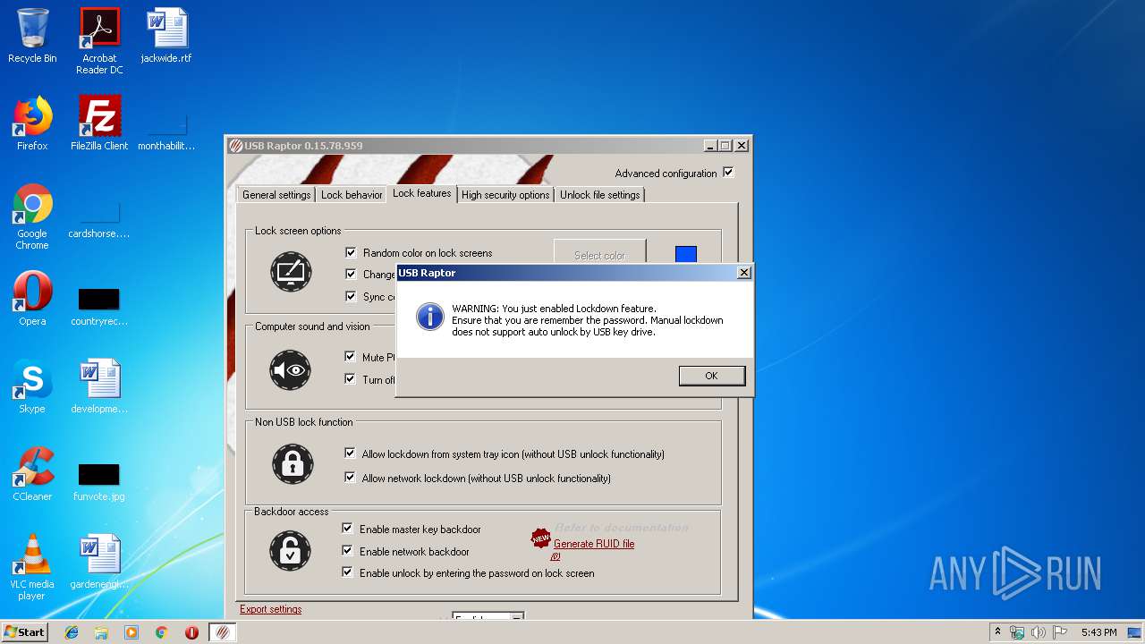Open jackwide.rtf desktop file
The height and width of the screenshot is (644, 1145).
point(166,37)
